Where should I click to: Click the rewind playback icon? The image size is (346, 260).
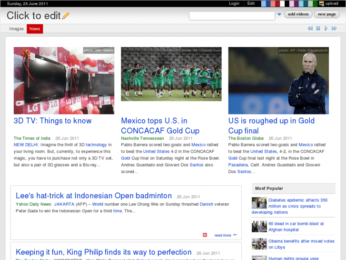tap(310, 28)
